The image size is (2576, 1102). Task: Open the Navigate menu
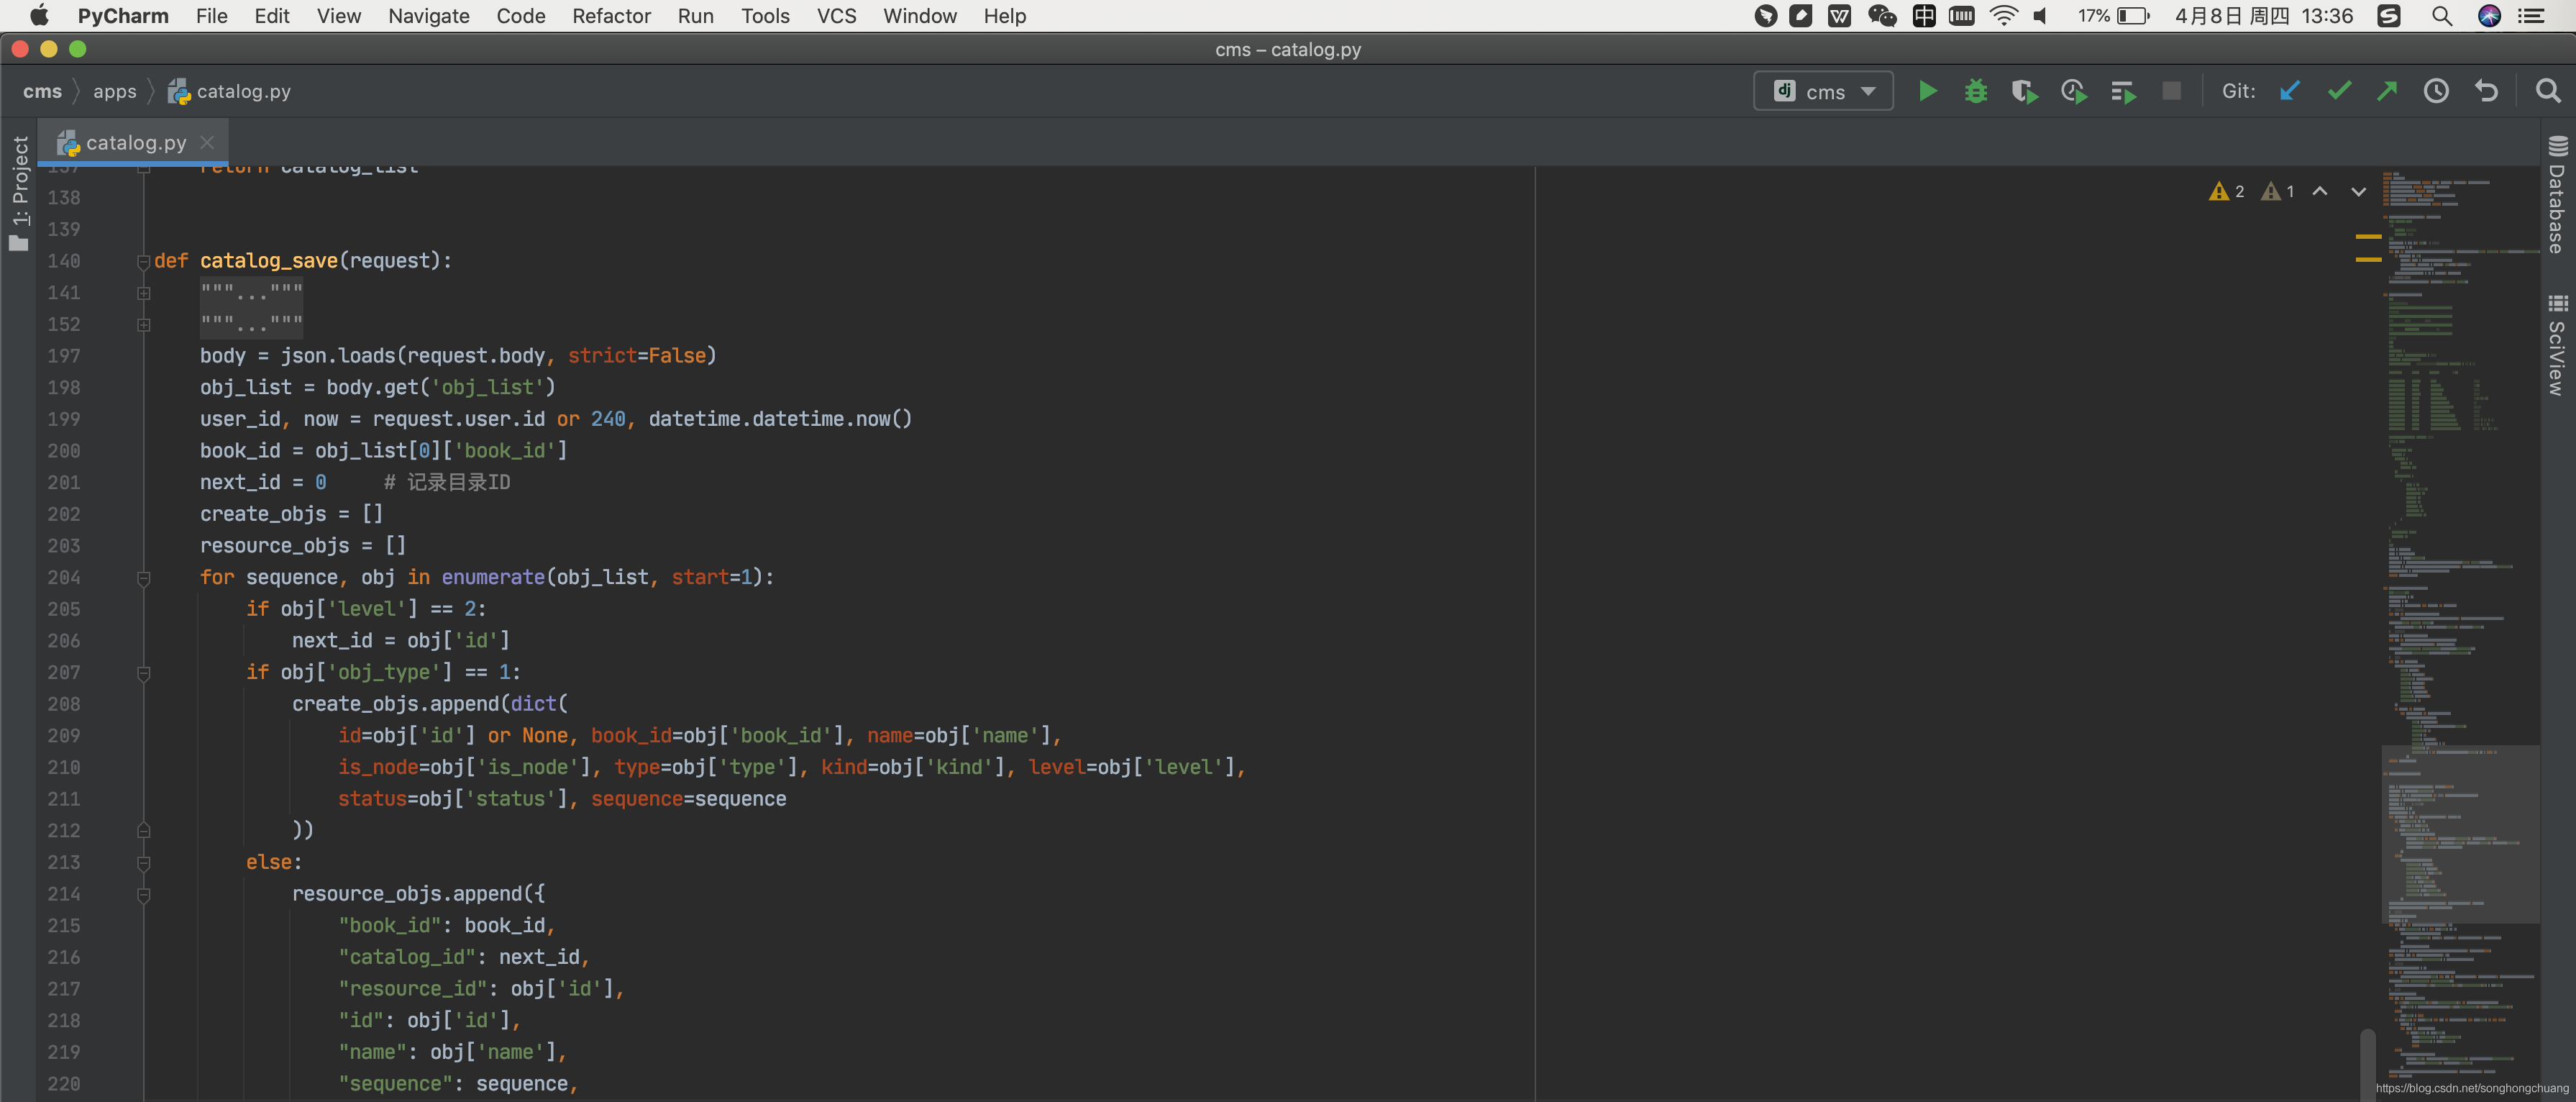(429, 16)
